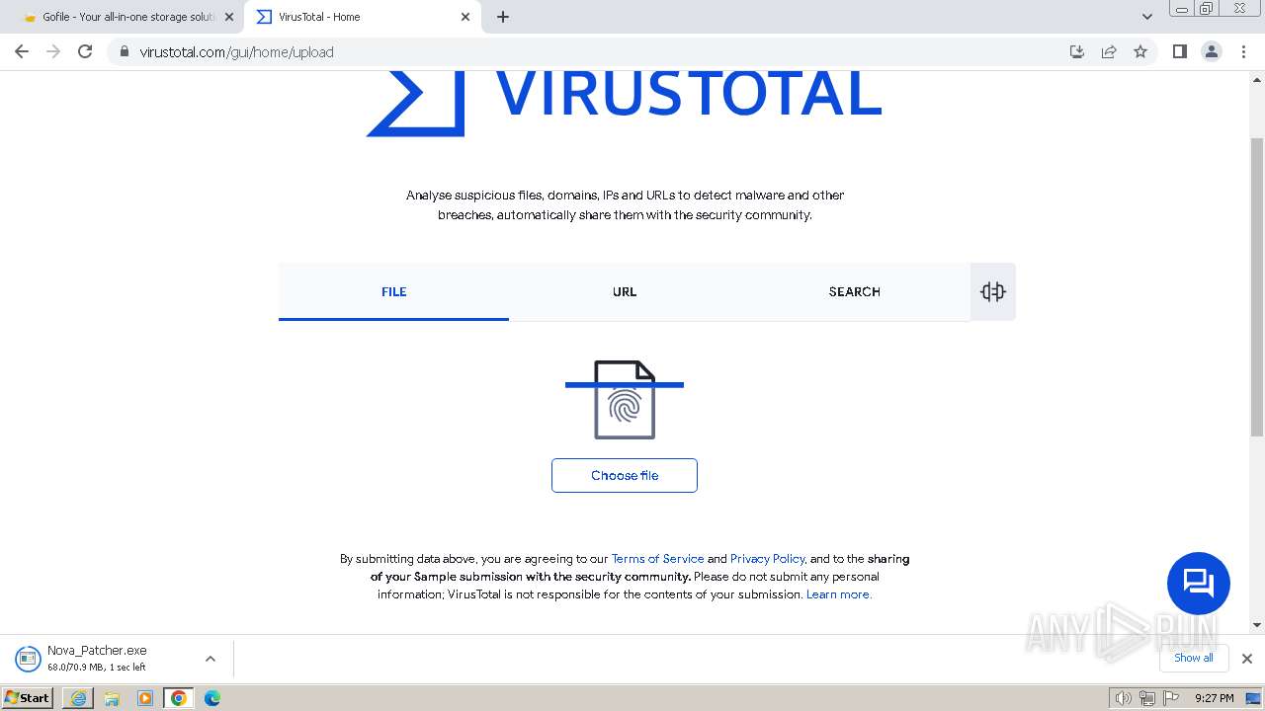Close the VirusTotal - Home tab
This screenshot has height=711, width=1265.
(465, 17)
